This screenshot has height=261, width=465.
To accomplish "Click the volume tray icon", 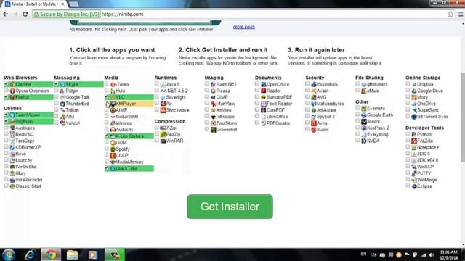I will pos(432,254).
